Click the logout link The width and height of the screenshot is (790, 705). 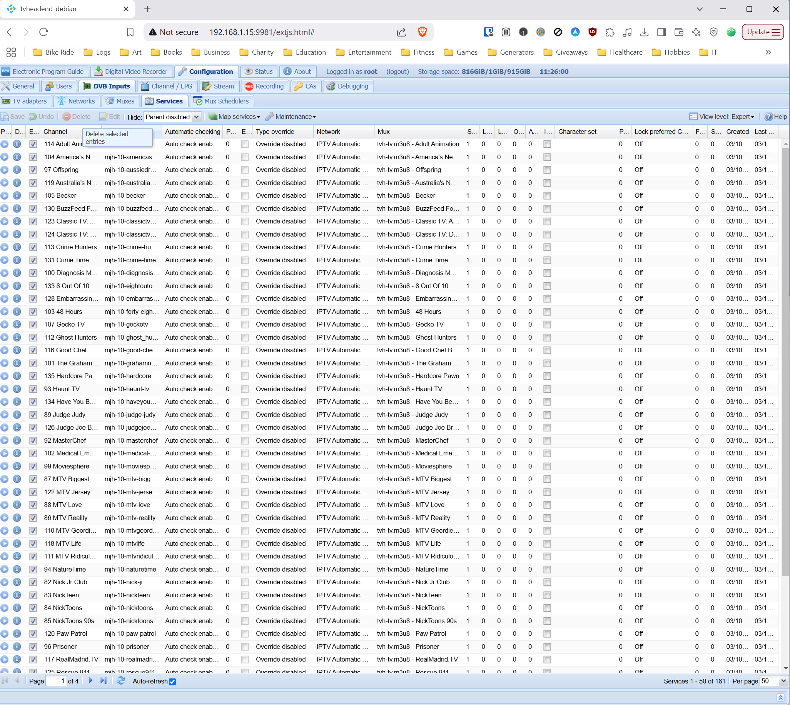click(x=398, y=71)
